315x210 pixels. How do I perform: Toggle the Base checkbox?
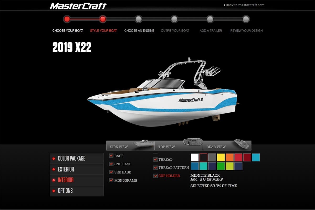(x=111, y=156)
